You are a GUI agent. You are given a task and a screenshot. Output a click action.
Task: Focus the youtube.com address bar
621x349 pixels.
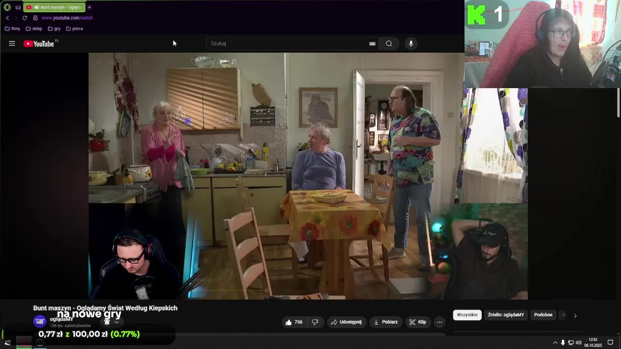point(67,18)
